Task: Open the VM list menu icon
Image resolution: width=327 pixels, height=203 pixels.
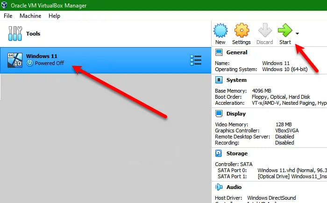Action: pos(196,60)
